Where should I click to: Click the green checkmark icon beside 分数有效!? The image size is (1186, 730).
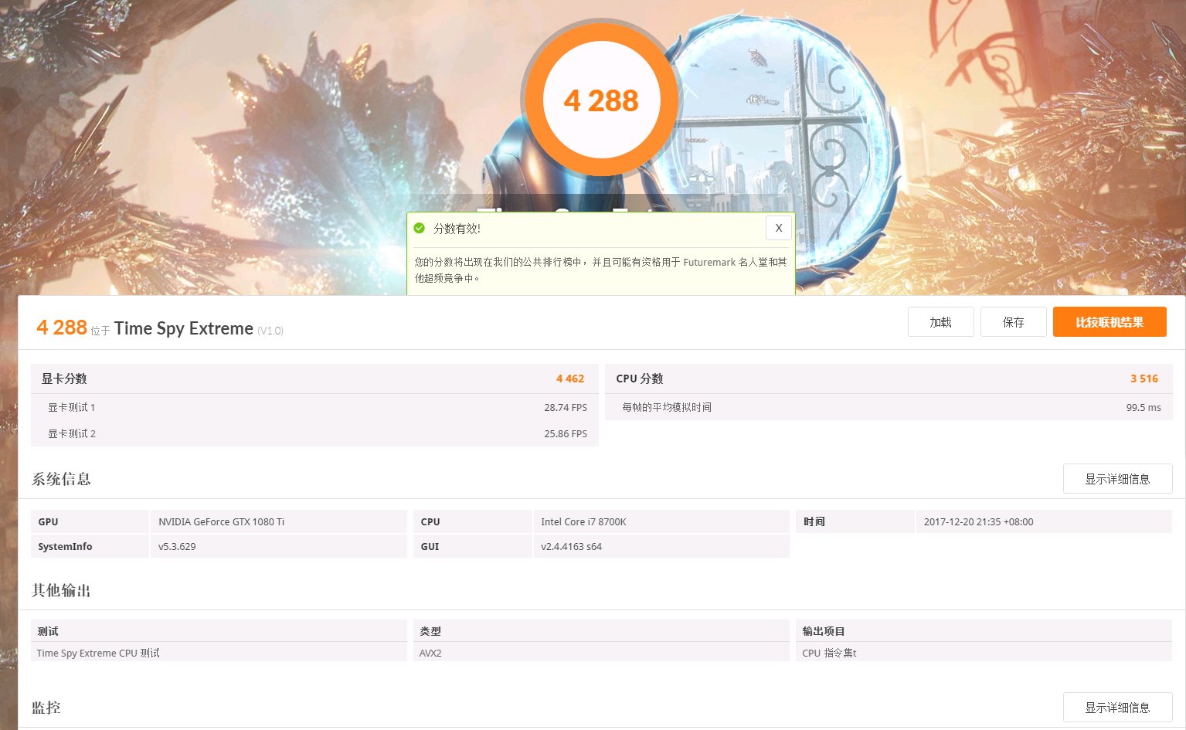pyautogui.click(x=419, y=228)
